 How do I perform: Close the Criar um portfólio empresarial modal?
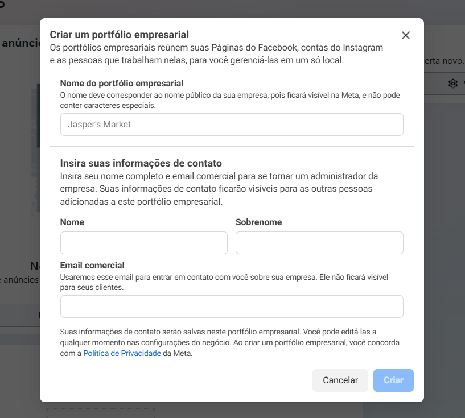[405, 35]
